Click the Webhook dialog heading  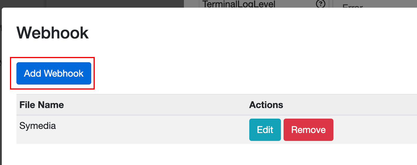(x=53, y=33)
